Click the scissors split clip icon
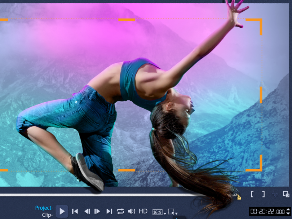292x219 pixels. tap(275, 195)
